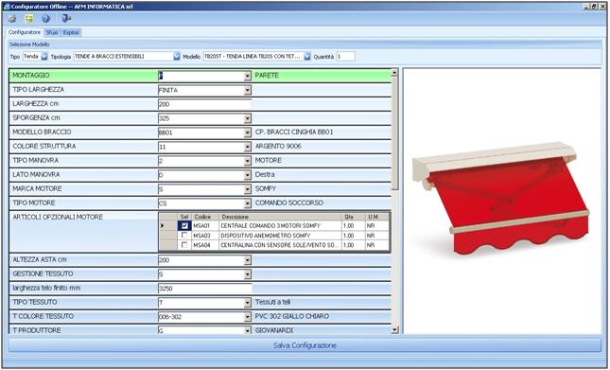The image size is (610, 370).
Task: Click lookup icon next to Tipo field
Action: (x=44, y=57)
